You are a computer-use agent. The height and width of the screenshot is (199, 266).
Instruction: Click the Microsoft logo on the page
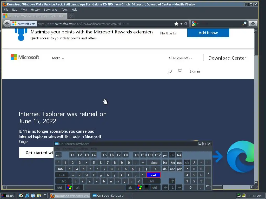pyautogui.click(x=25, y=57)
